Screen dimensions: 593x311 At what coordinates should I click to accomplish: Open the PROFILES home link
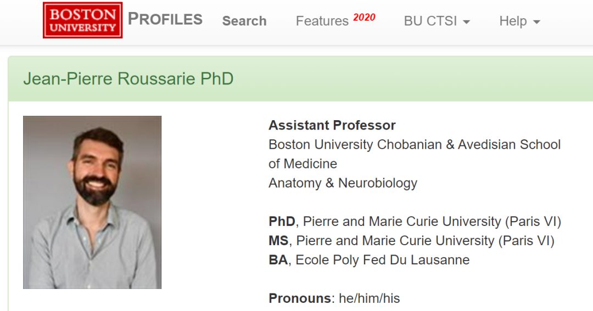coord(165,19)
